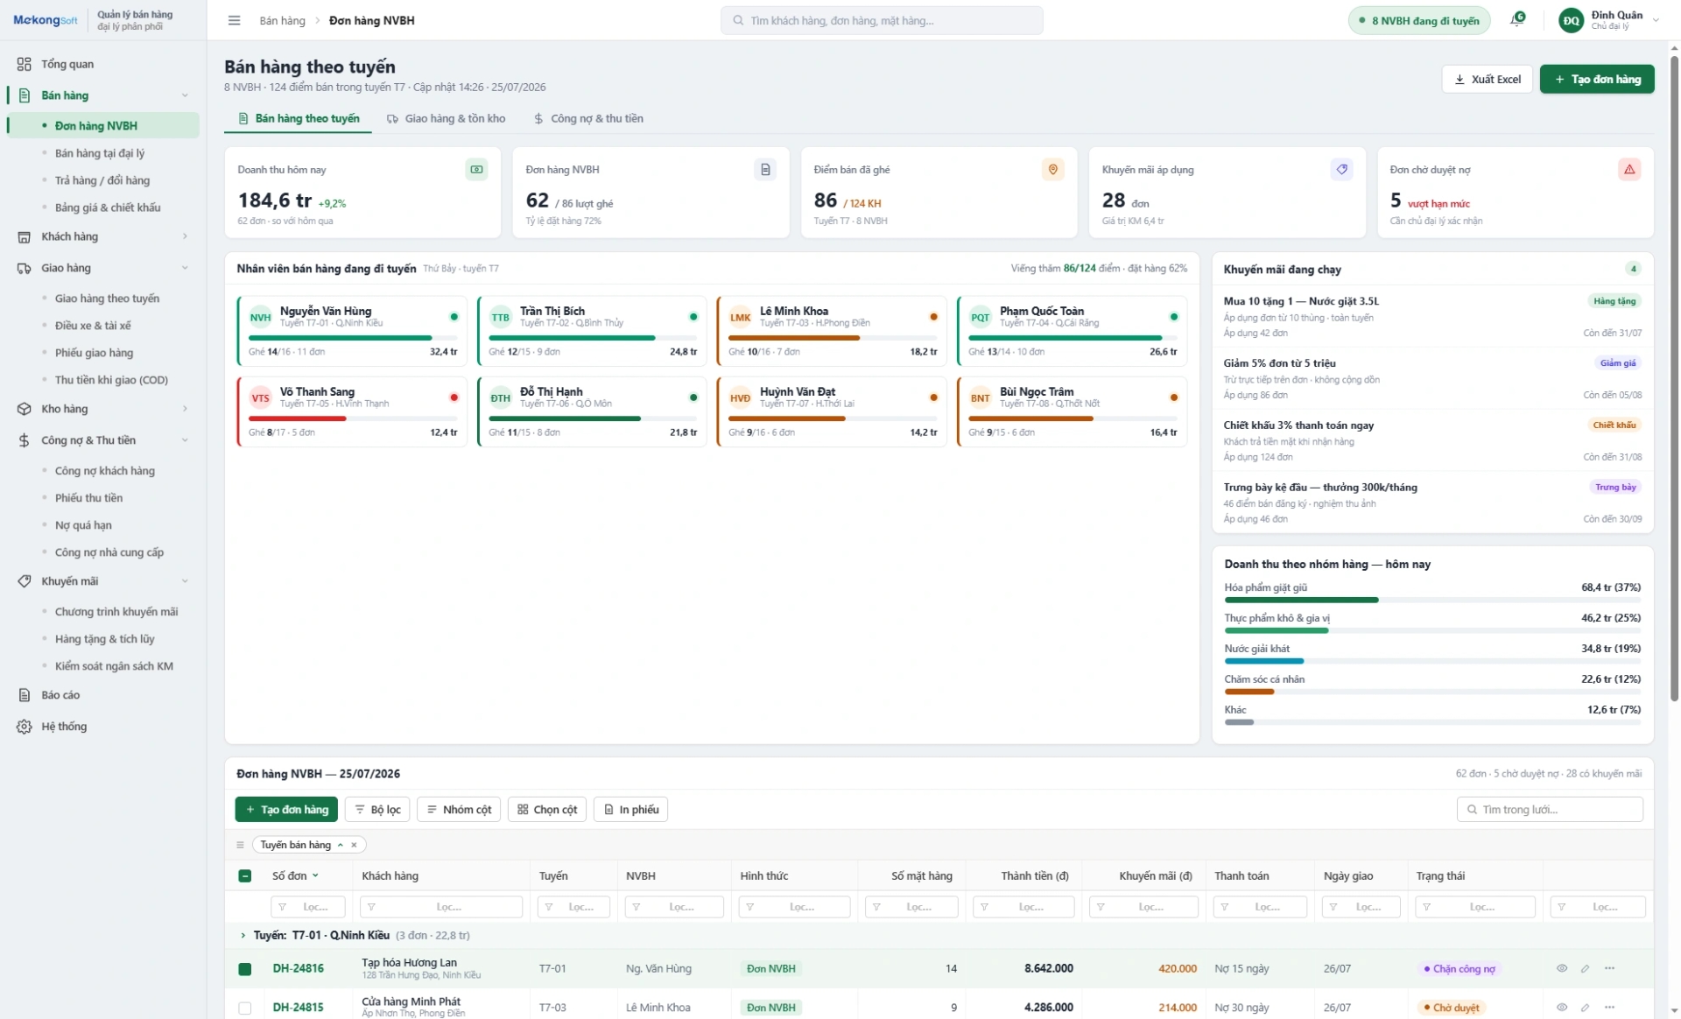Open the notification bell icon
This screenshot has width=1681, height=1019.
click(x=1517, y=19)
